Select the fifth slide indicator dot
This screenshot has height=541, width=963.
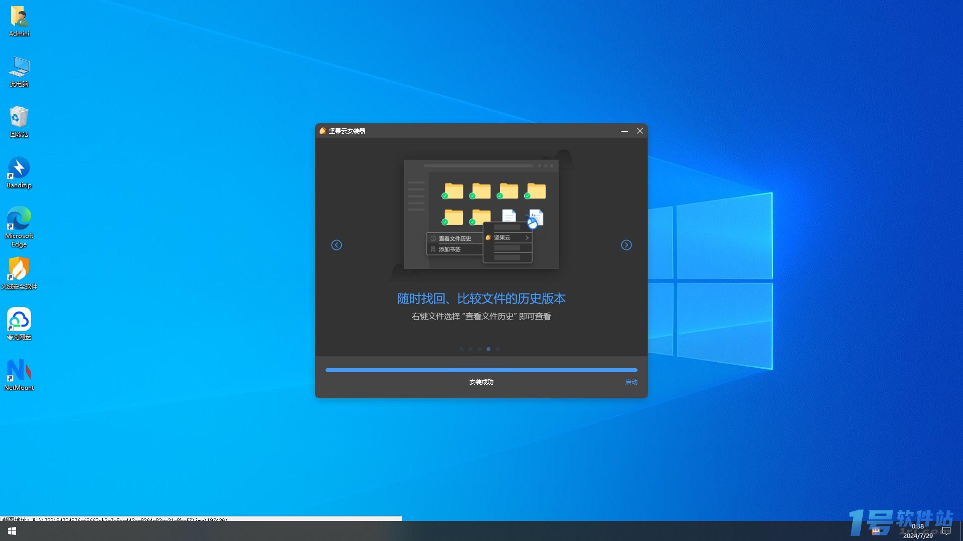(498, 349)
